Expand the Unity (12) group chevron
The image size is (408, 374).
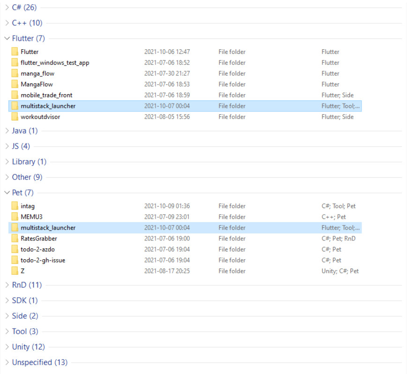point(7,347)
